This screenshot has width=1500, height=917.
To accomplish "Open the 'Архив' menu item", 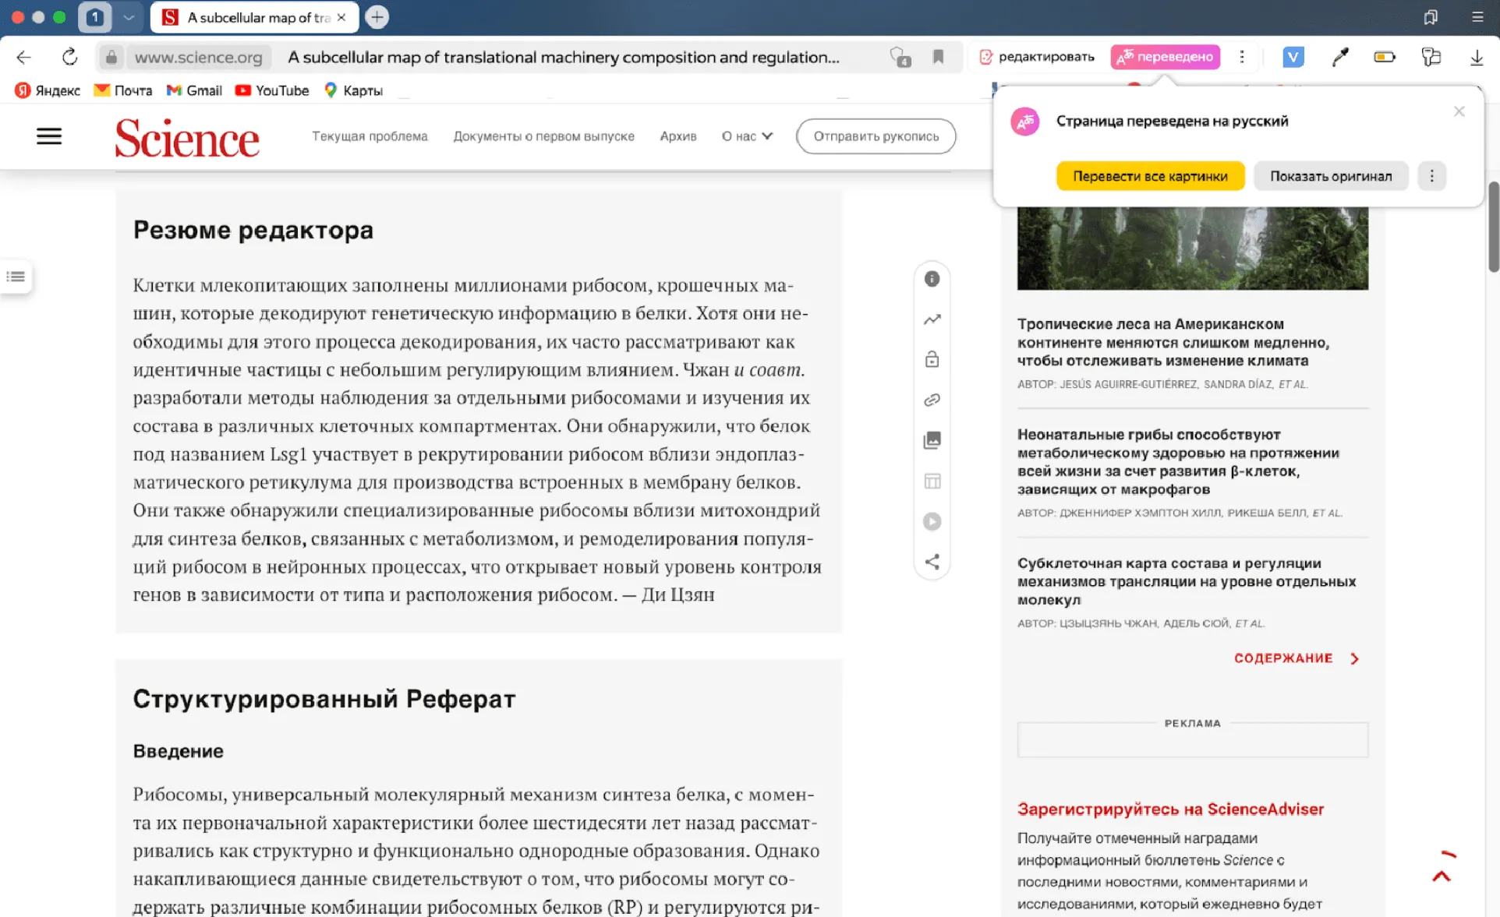I will (678, 136).
